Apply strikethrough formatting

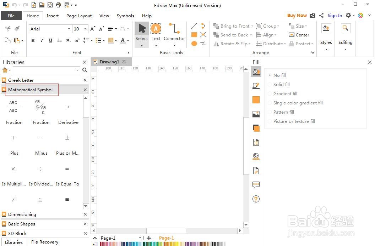pos(59,40)
